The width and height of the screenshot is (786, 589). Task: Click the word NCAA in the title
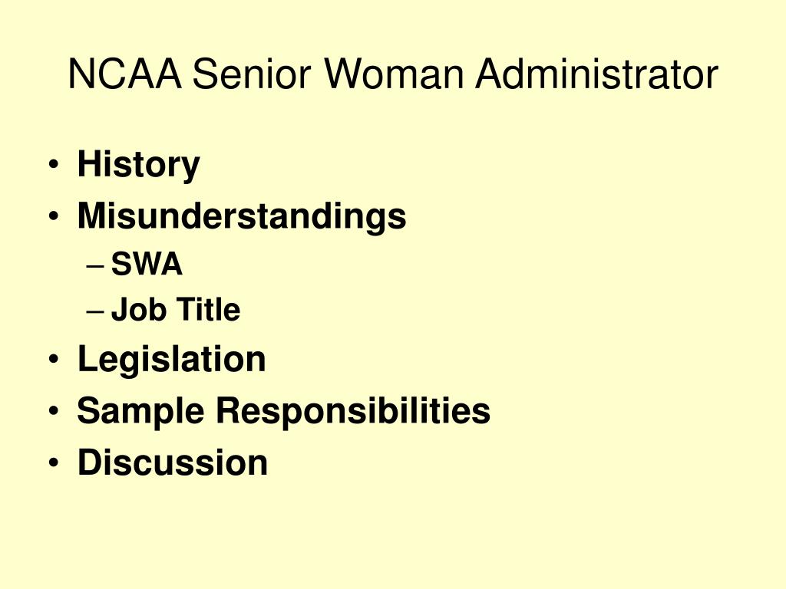pos(125,74)
